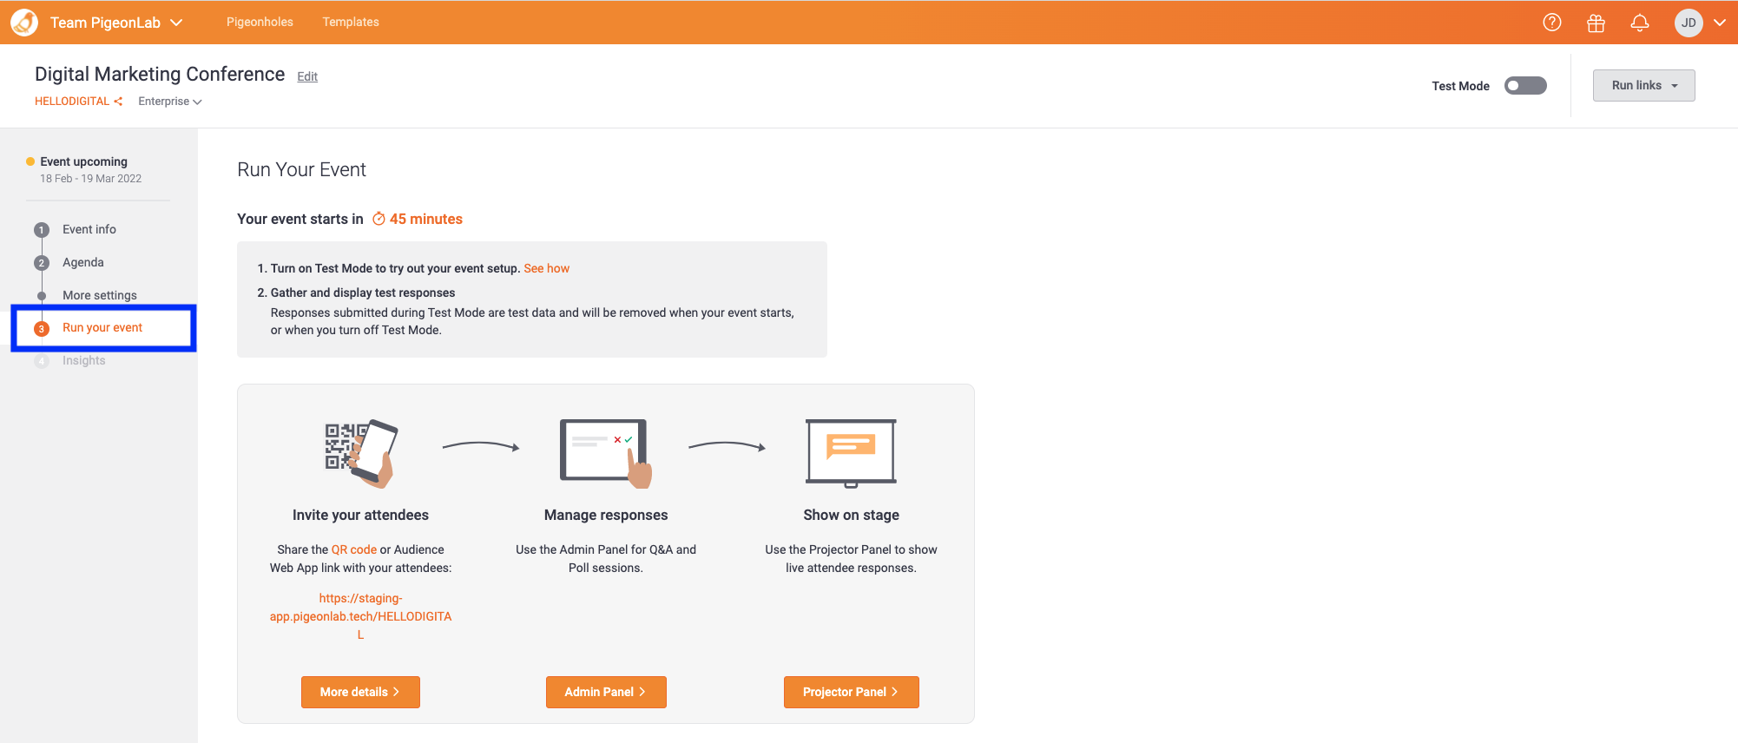Expand the user account menu chevron
Viewport: 1738px width, 743px height.
(x=1720, y=23)
